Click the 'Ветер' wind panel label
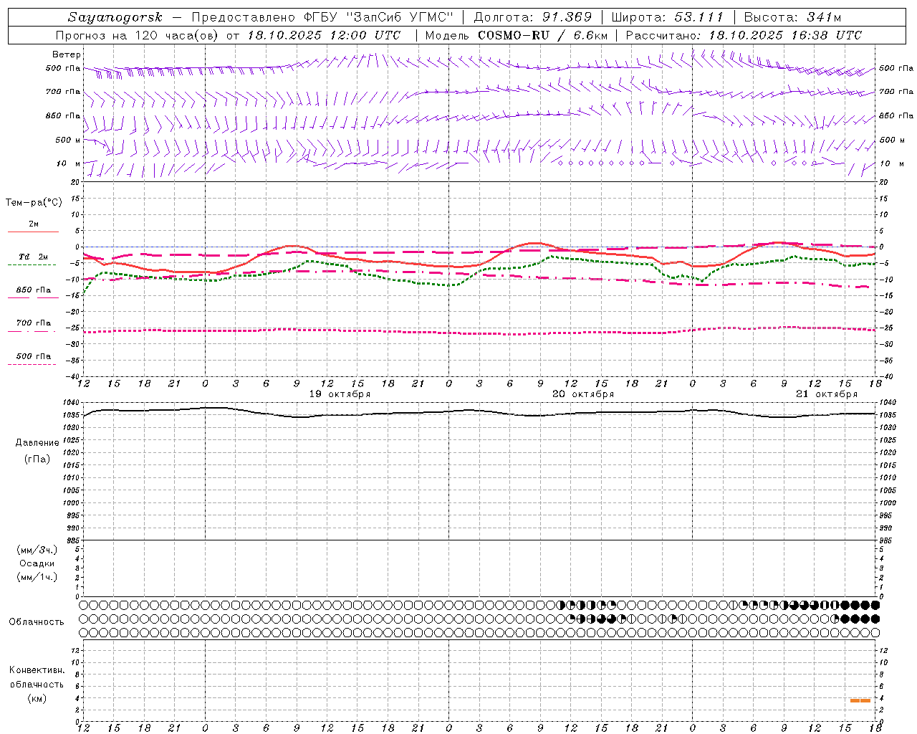 (x=67, y=54)
